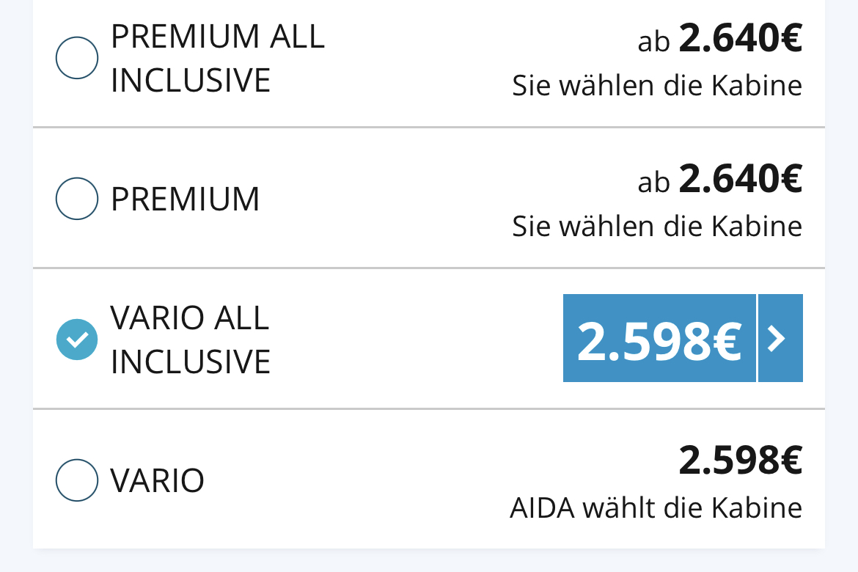Click the VARIO tariff label text
This screenshot has height=572, width=858.
point(158,480)
